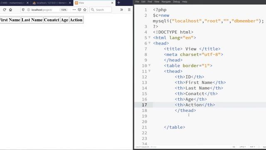
Task: Show more toolbar items chevron
Action: pos(121,10)
